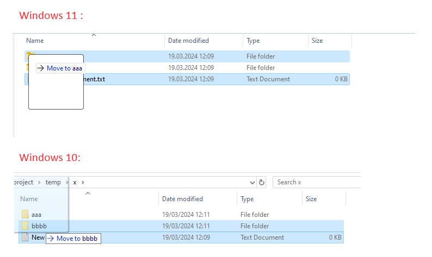Image resolution: width=432 pixels, height=257 pixels.
Task: Click the 'x' breadcrumb in Windows 10 address bar
Action: [75, 182]
